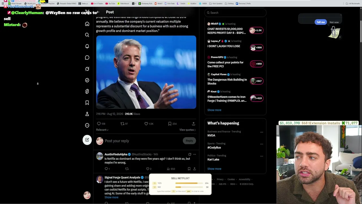Dismiss Clippy popup with Not now
Image resolution: width=362 pixels, height=204 pixels.
334,22
